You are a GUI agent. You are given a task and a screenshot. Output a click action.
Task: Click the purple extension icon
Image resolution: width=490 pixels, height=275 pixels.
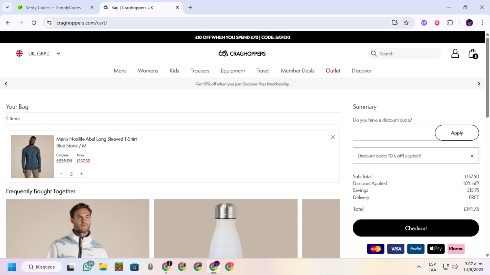tap(424, 23)
